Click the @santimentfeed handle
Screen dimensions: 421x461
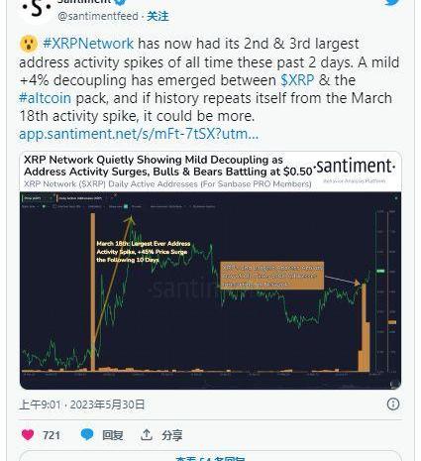click(98, 16)
